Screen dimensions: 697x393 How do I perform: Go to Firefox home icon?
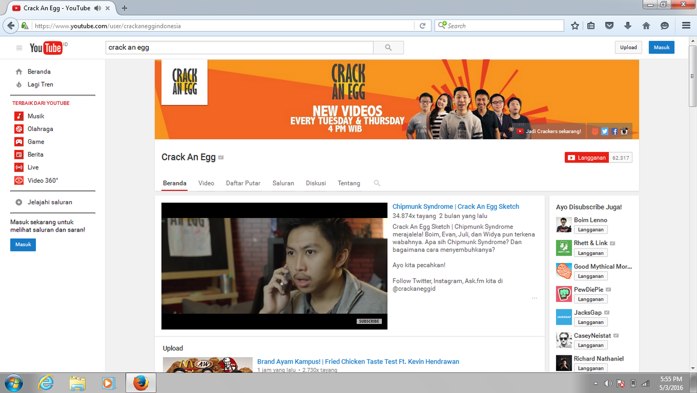point(646,26)
